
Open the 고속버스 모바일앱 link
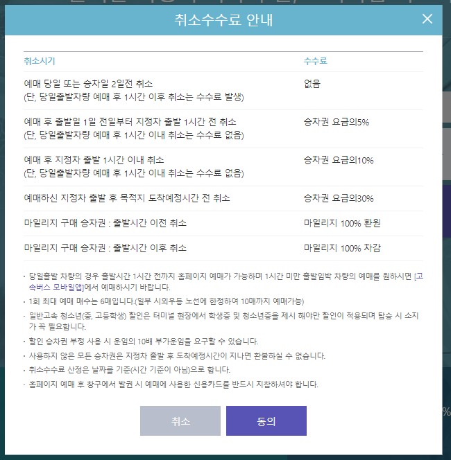pos(56,287)
